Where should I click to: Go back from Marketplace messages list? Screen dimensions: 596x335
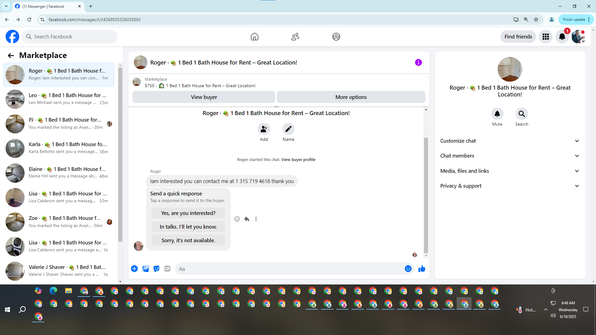pyautogui.click(x=11, y=56)
